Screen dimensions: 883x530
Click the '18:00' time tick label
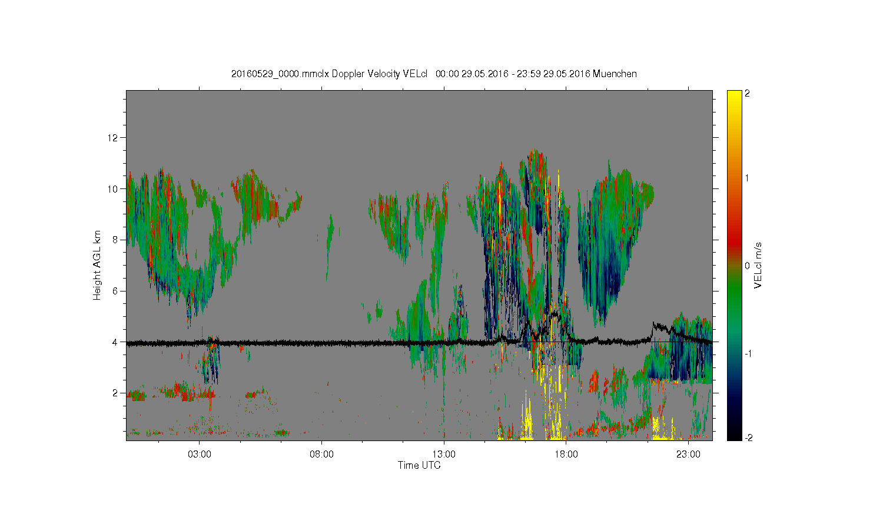566,455
